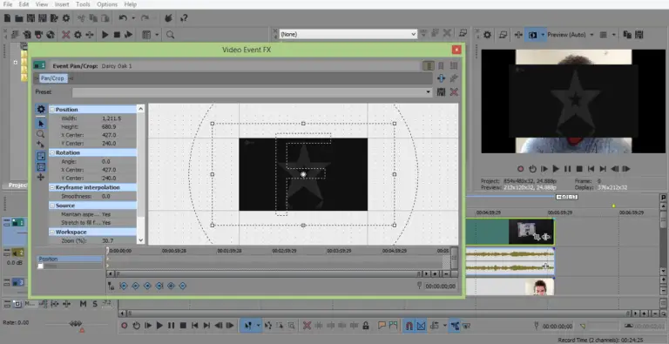Select the Position keyframe track label
The image size is (669, 344).
(70, 259)
